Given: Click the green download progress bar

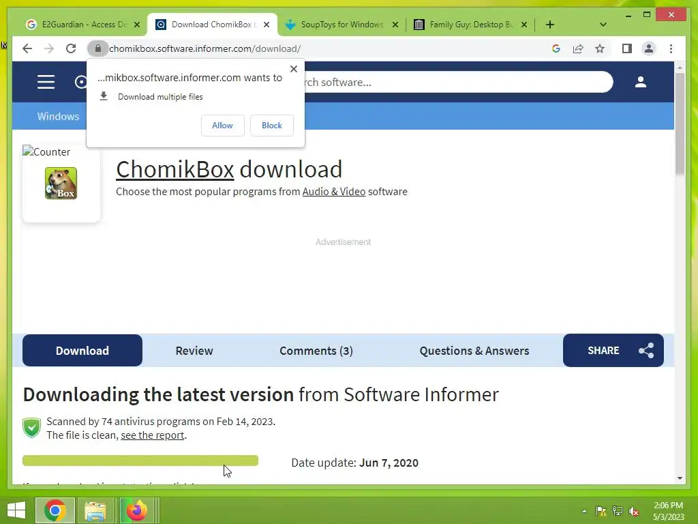Looking at the screenshot, I should pos(140,461).
